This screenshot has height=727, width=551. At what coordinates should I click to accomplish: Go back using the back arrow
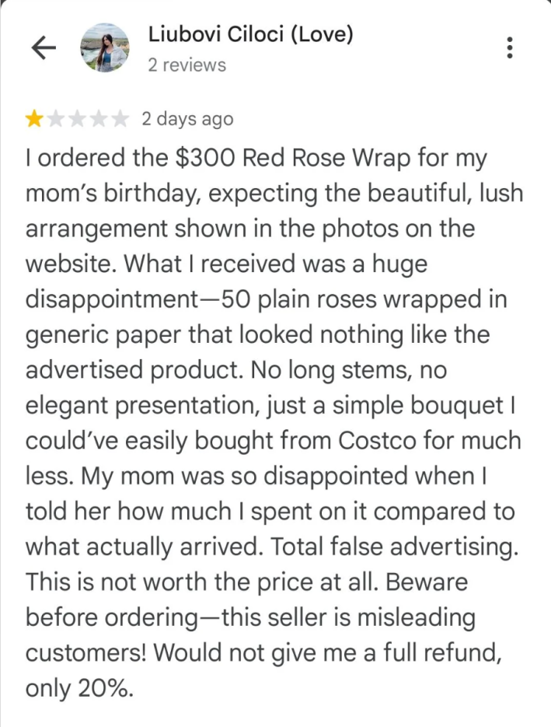click(x=44, y=48)
